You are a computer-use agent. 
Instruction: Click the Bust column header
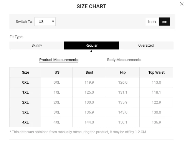click(x=89, y=72)
